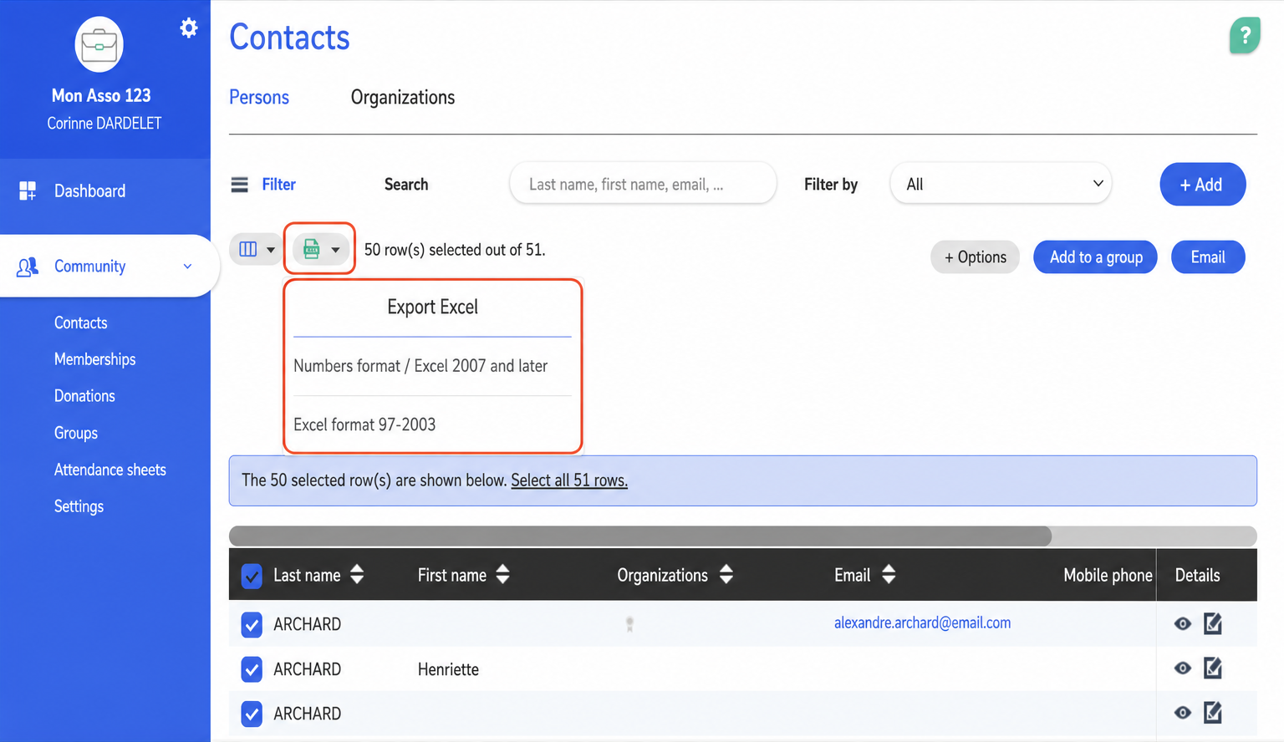
Task: Click the Community sidebar item label
Action: click(x=90, y=267)
